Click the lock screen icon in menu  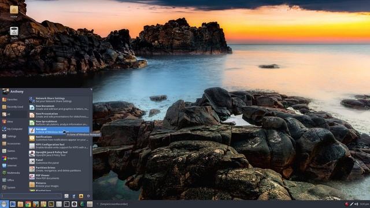(x=74, y=196)
